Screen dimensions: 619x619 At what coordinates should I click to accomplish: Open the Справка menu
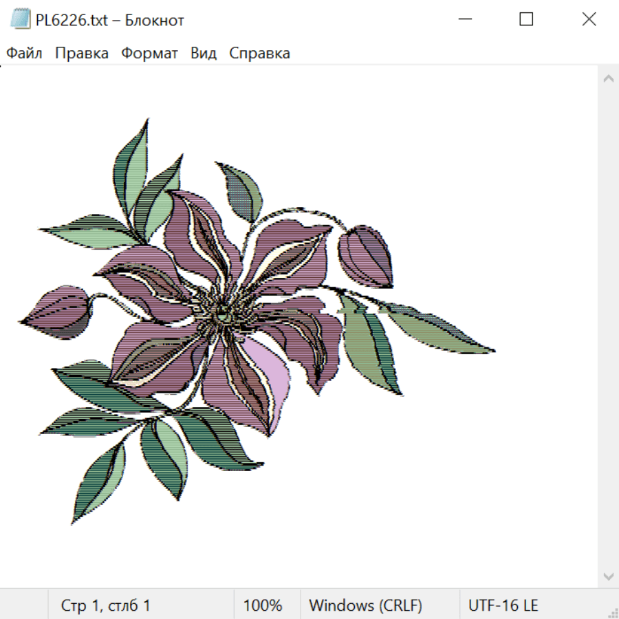[259, 53]
